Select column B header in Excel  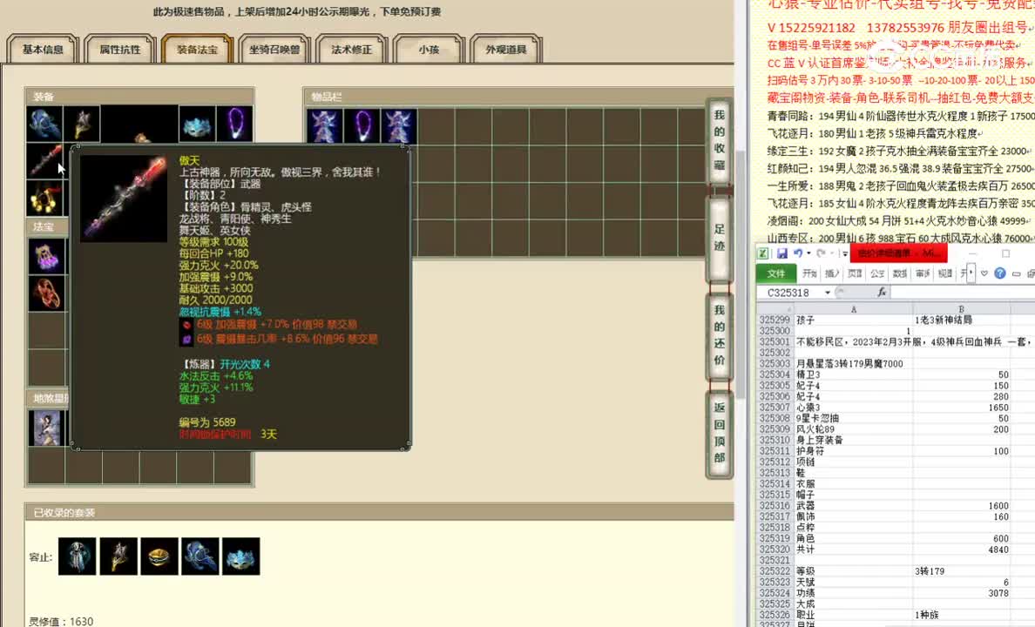click(x=961, y=309)
